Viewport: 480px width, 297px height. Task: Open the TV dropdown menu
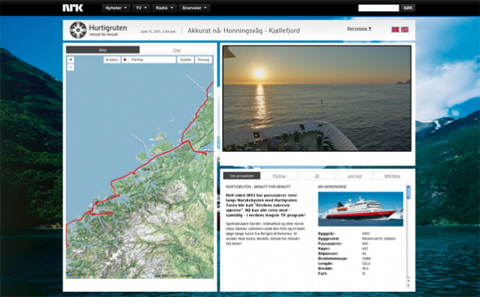tap(141, 8)
